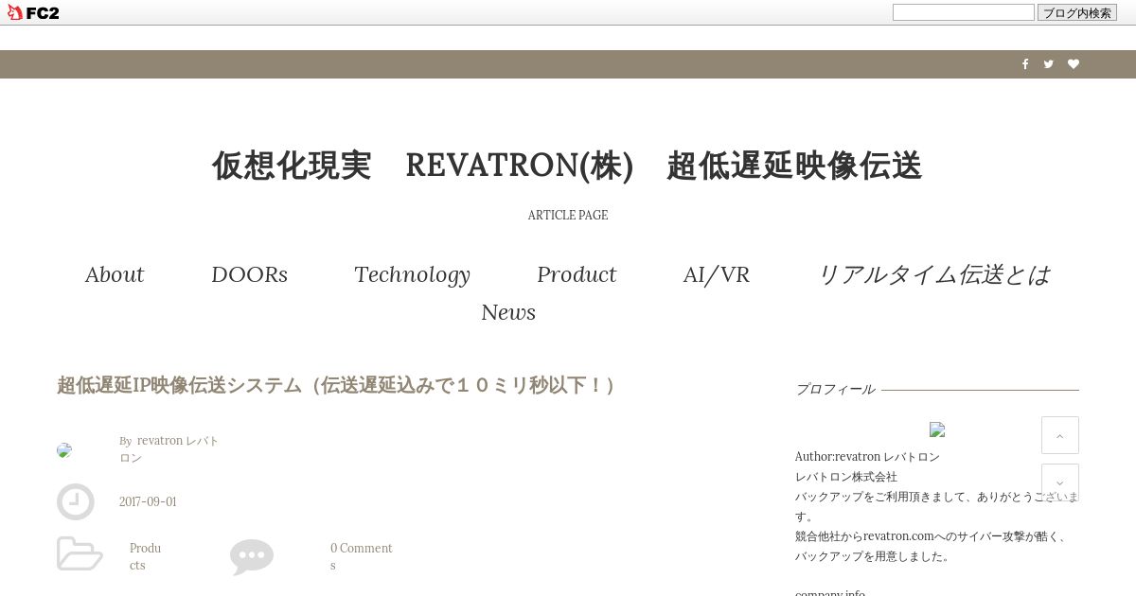Click the blog title 仮想化現実 REVATRON(株)
Viewport: 1136px width, 596px height.
coord(567,166)
